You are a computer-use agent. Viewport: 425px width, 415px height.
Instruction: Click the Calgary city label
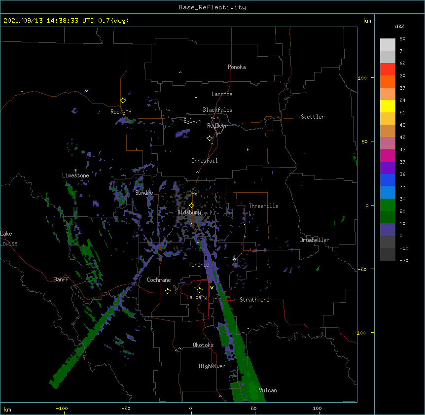[197, 297]
